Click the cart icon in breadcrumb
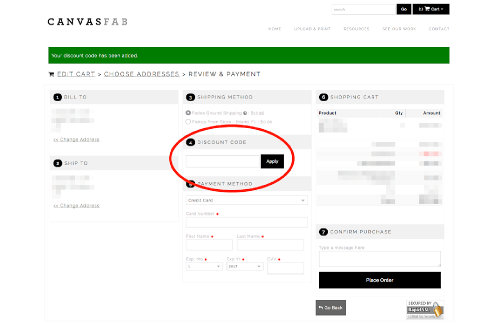The height and width of the screenshot is (325, 501). [x=51, y=74]
